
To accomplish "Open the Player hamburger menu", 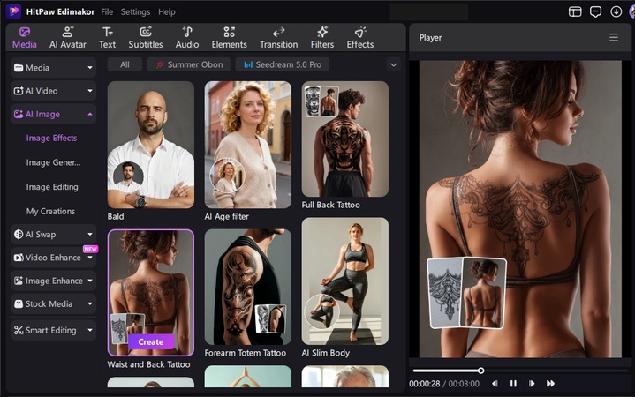I will pyautogui.click(x=614, y=38).
